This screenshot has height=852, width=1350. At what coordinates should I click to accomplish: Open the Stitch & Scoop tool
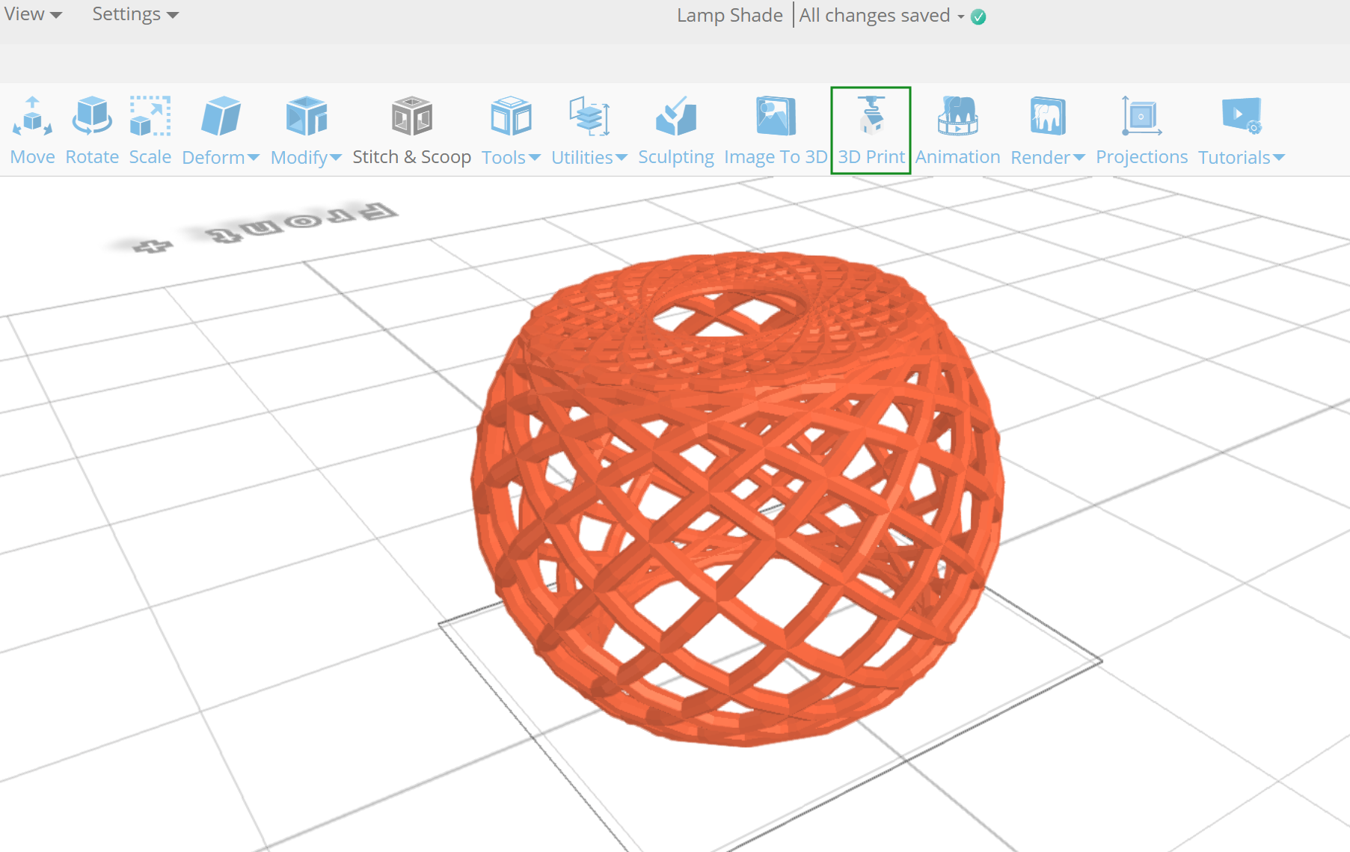(x=411, y=130)
